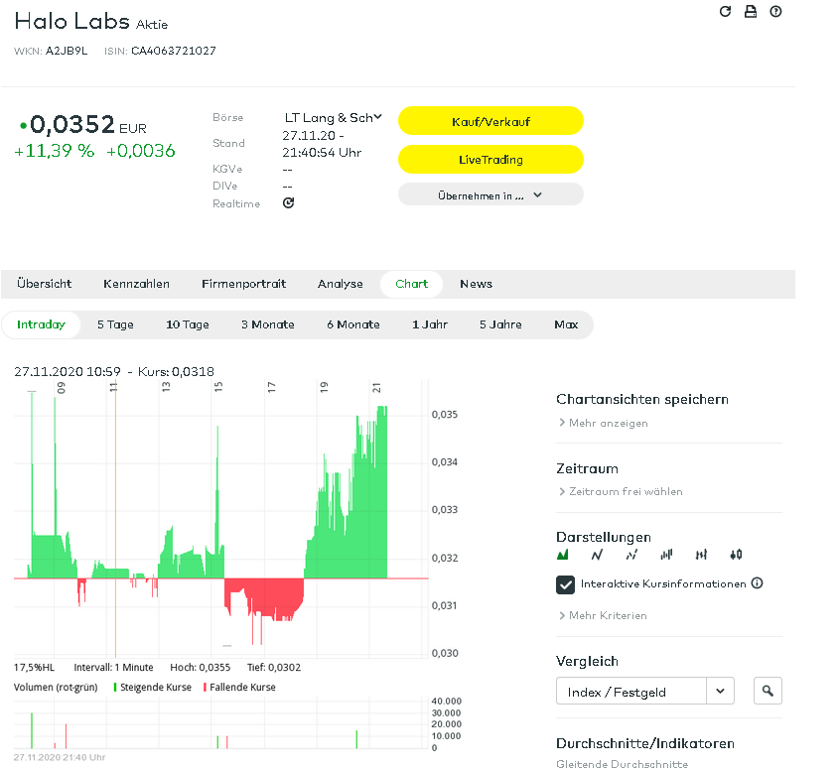Select the bar chart display style
The width and height of the screenshot is (839, 771).
pos(667,555)
